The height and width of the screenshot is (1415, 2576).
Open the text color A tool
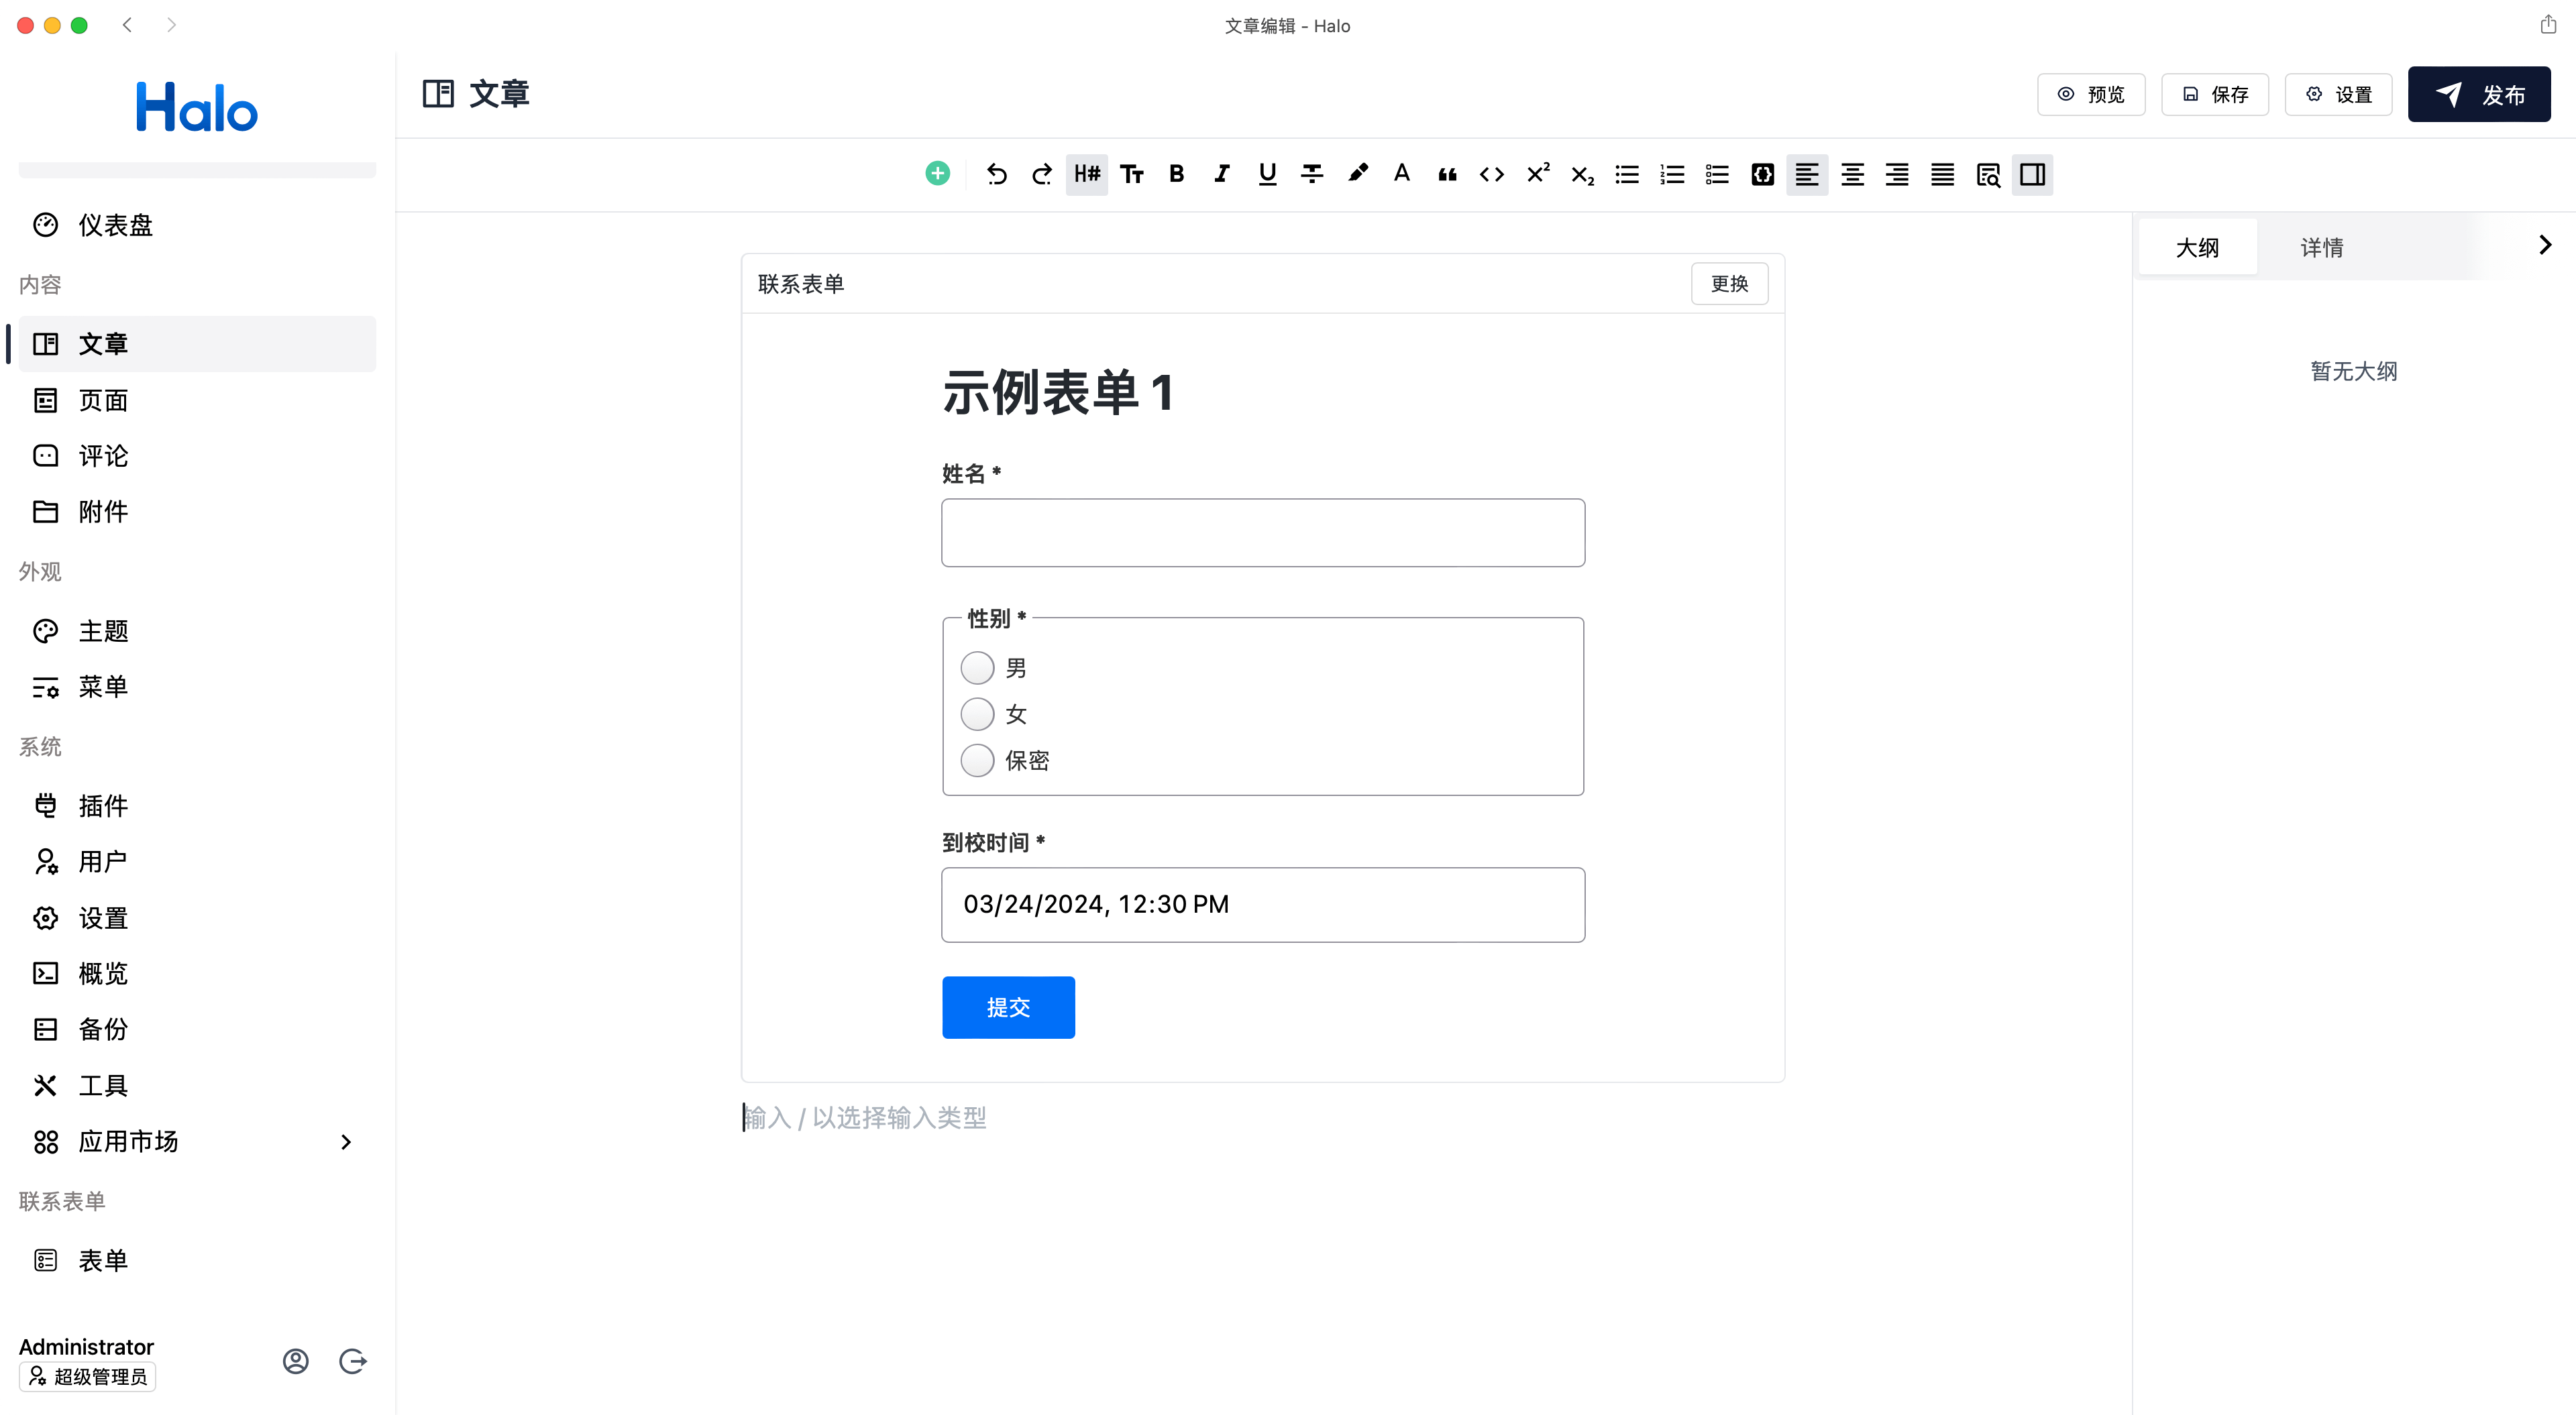pyautogui.click(x=1402, y=174)
